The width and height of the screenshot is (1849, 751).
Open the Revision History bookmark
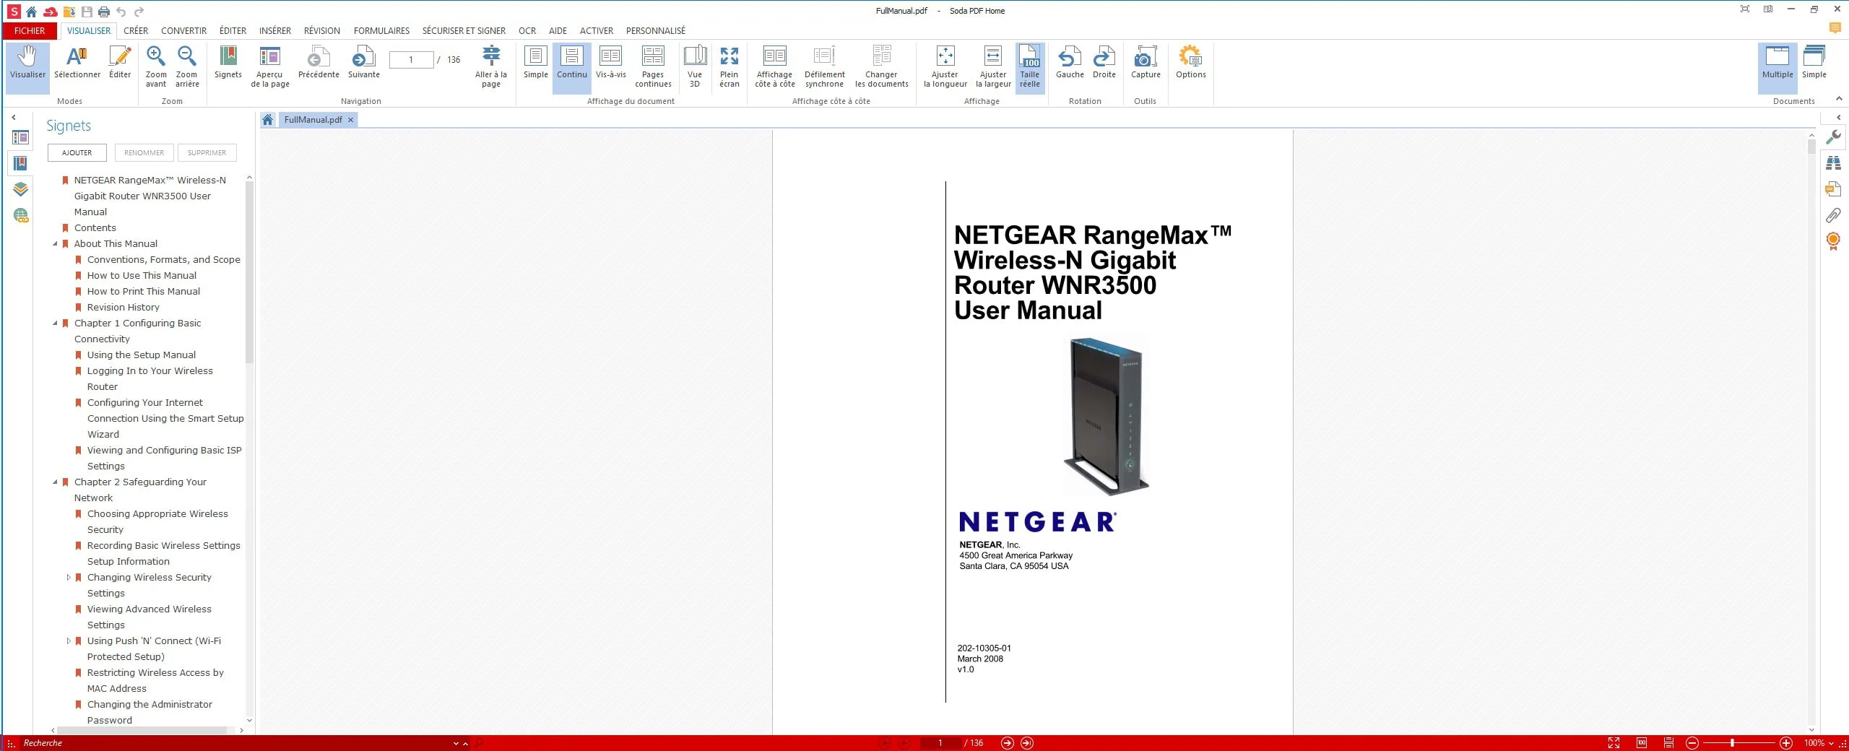123,308
